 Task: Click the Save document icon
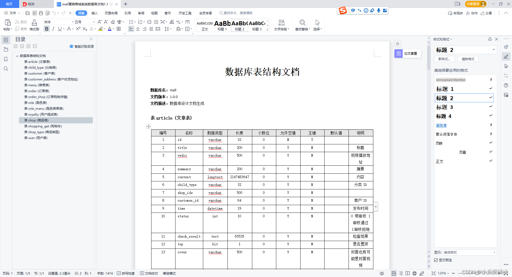pyautogui.click(x=27, y=13)
